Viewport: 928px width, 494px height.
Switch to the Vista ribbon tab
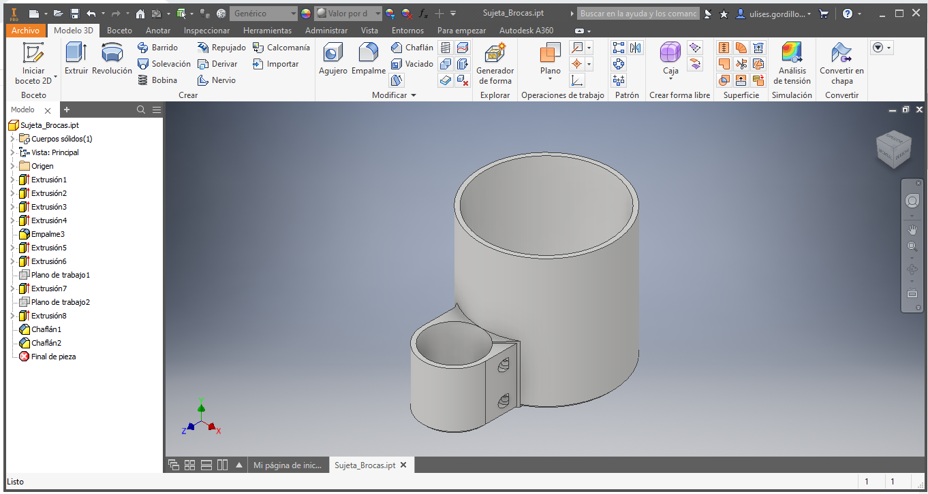coord(369,31)
